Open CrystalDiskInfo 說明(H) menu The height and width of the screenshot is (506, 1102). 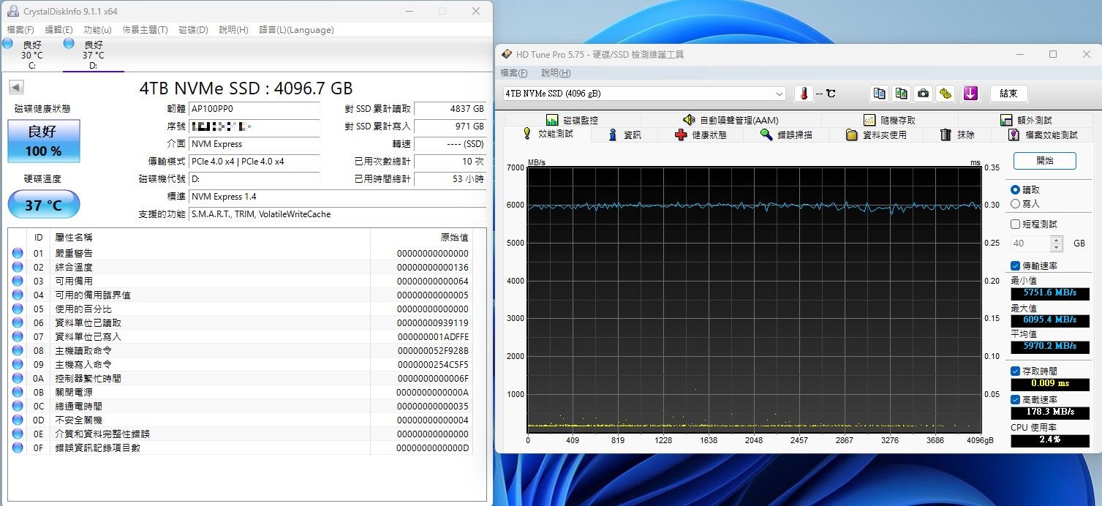point(233,30)
